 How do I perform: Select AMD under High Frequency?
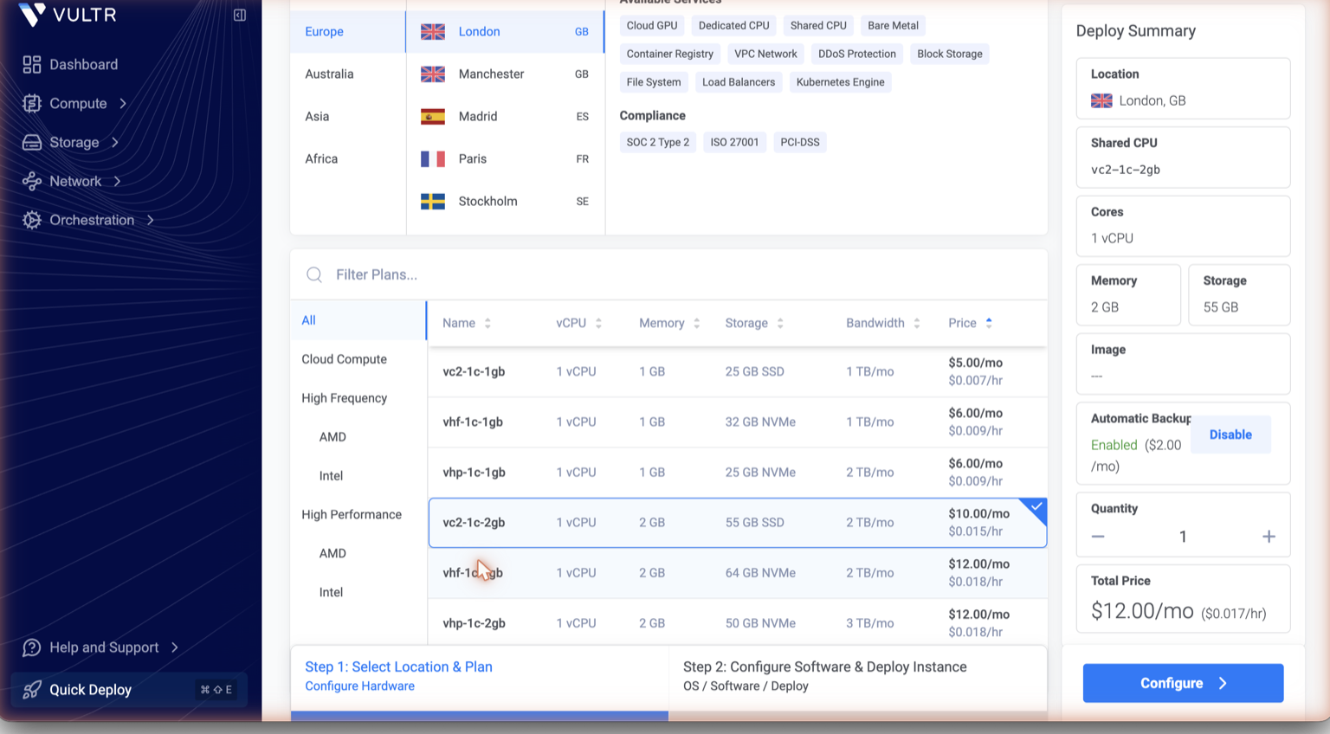(332, 437)
